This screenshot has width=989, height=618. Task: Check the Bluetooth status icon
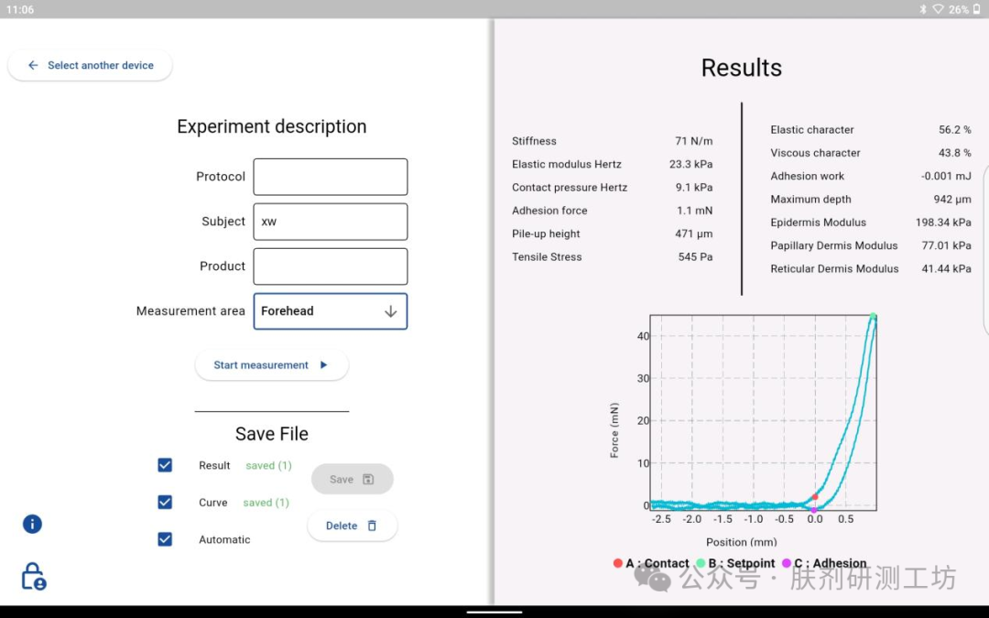click(922, 9)
